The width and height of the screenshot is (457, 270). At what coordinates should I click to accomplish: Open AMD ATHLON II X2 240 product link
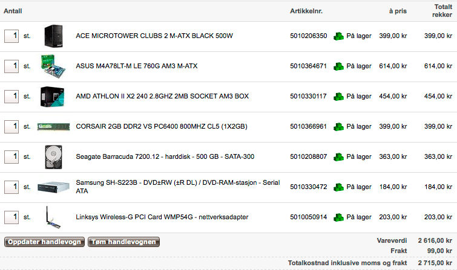[x=162, y=96]
